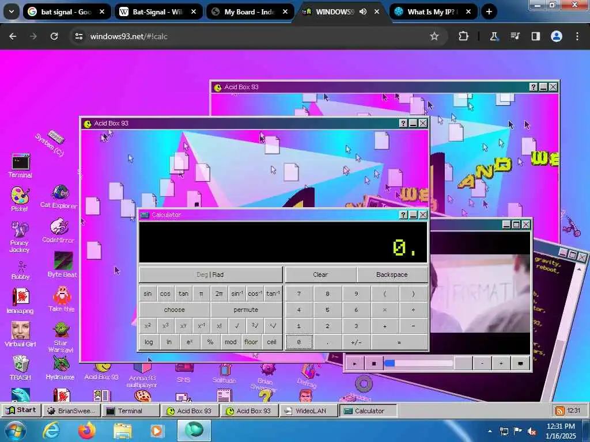590x442 pixels.
Task: Open the TRASH desktop icon
Action: pos(21,368)
